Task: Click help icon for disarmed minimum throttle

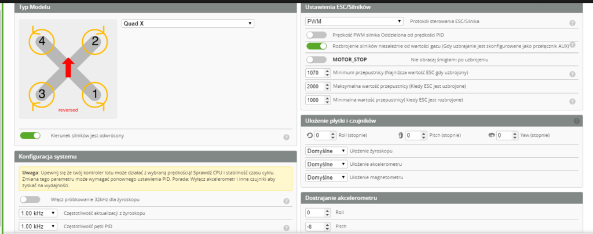Action: [x=572, y=101]
